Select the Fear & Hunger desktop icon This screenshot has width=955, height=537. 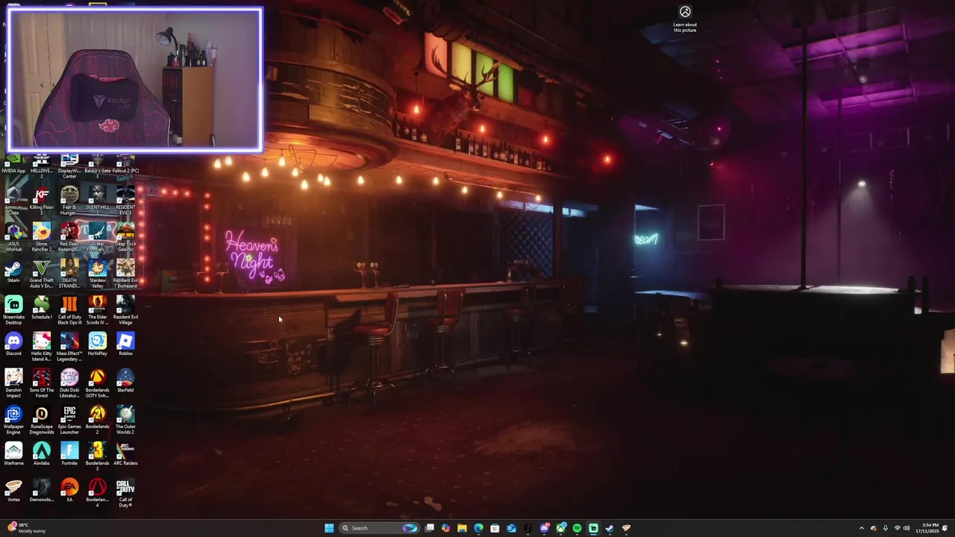[x=69, y=201]
